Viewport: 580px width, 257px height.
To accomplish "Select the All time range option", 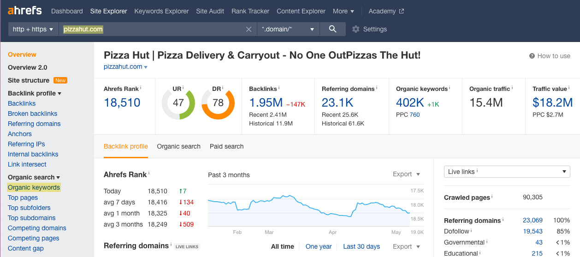I will click(282, 246).
